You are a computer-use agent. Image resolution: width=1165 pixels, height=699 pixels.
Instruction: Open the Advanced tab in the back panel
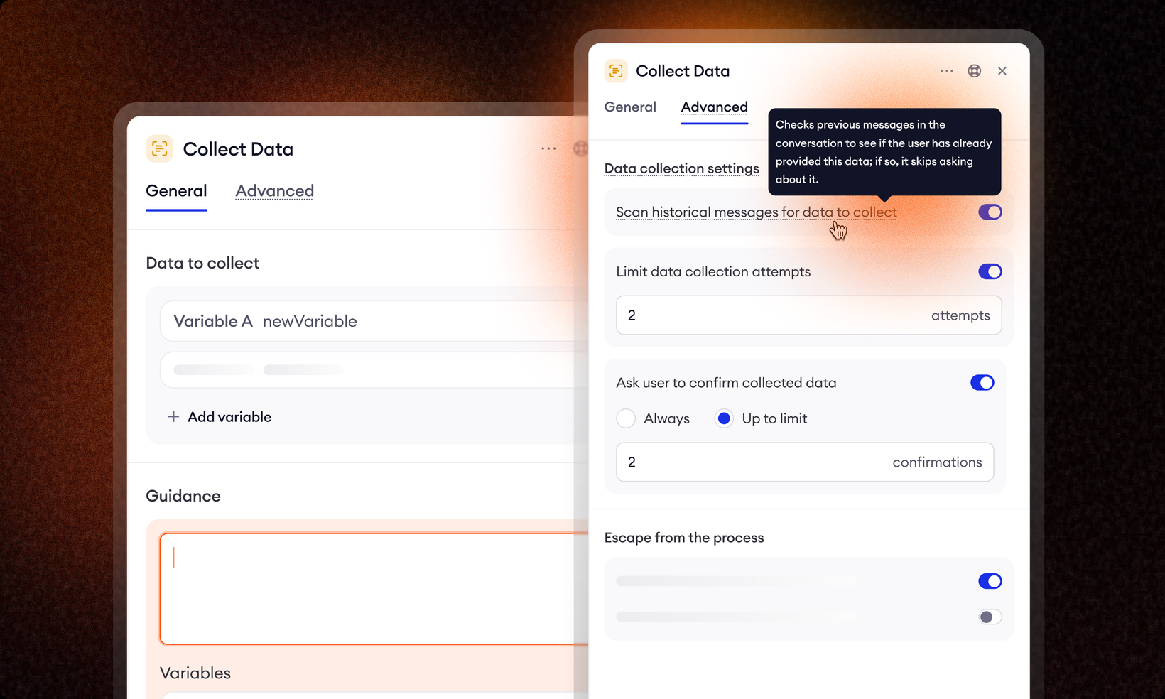point(274,191)
